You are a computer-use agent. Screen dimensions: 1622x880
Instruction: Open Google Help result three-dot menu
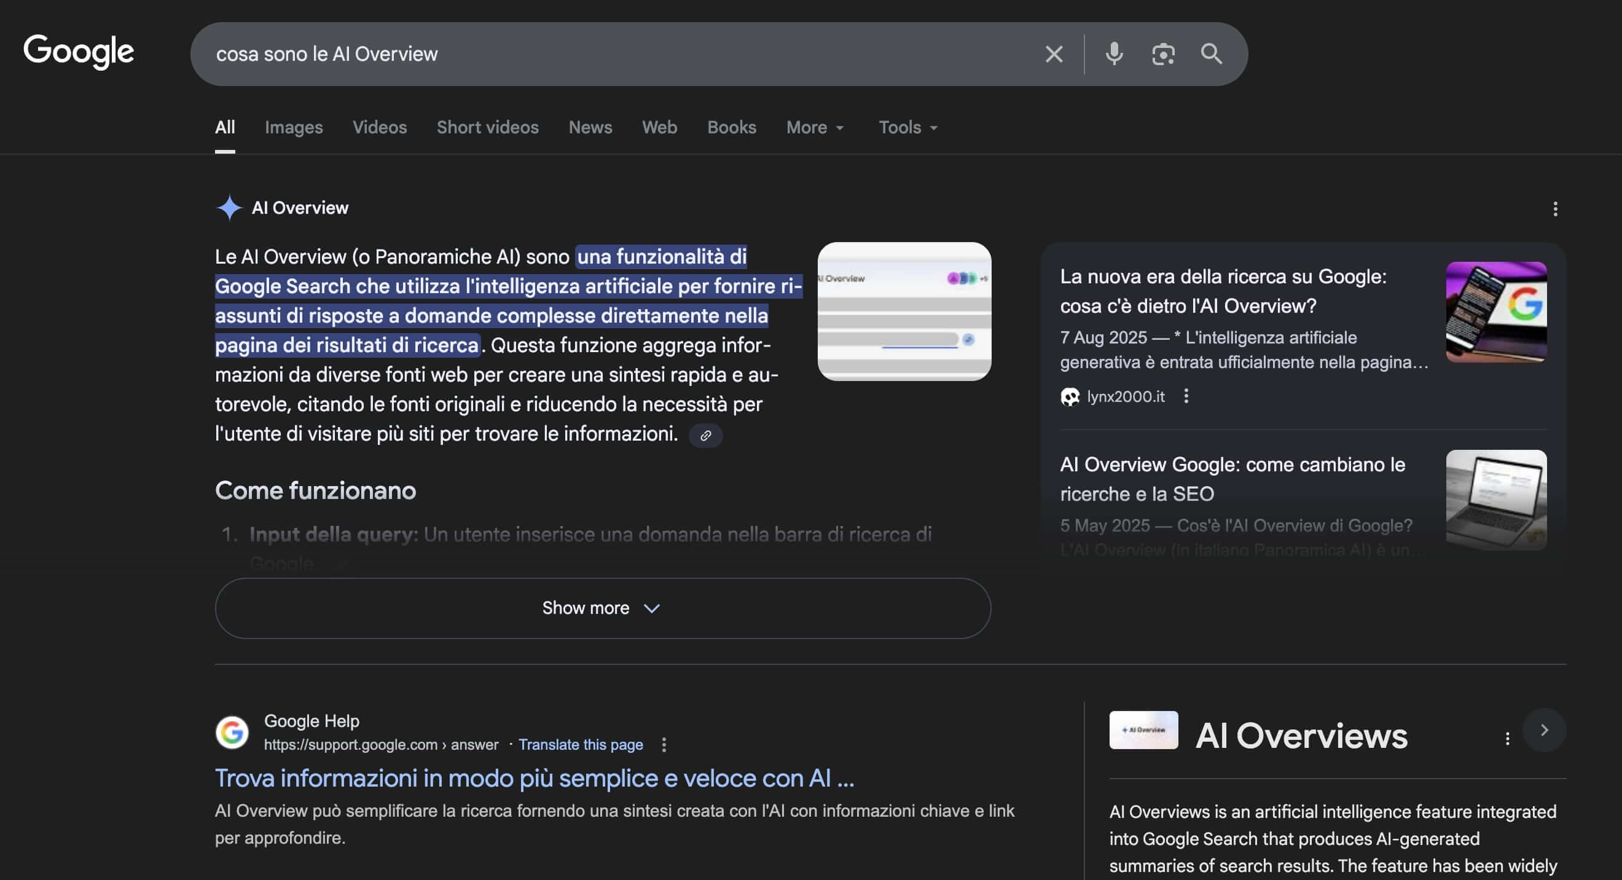click(664, 745)
